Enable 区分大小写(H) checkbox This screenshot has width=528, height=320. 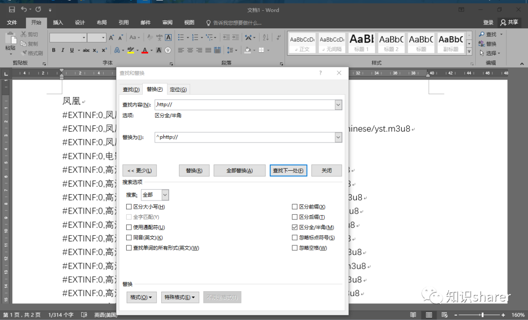point(129,207)
